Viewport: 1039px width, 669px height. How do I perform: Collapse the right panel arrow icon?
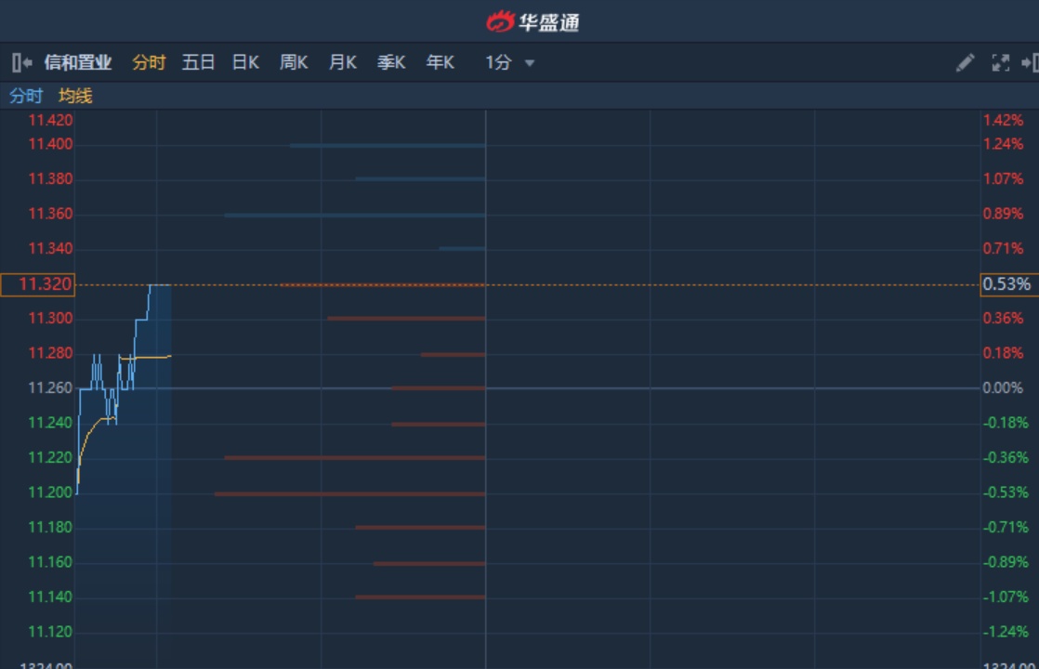[x=1030, y=63]
